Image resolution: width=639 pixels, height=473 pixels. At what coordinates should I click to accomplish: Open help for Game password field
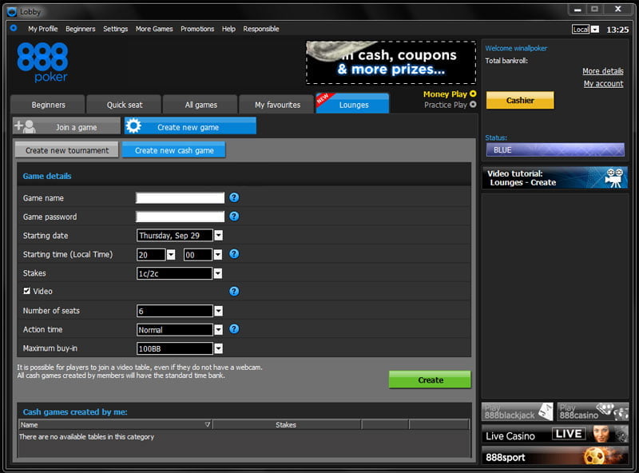click(234, 217)
